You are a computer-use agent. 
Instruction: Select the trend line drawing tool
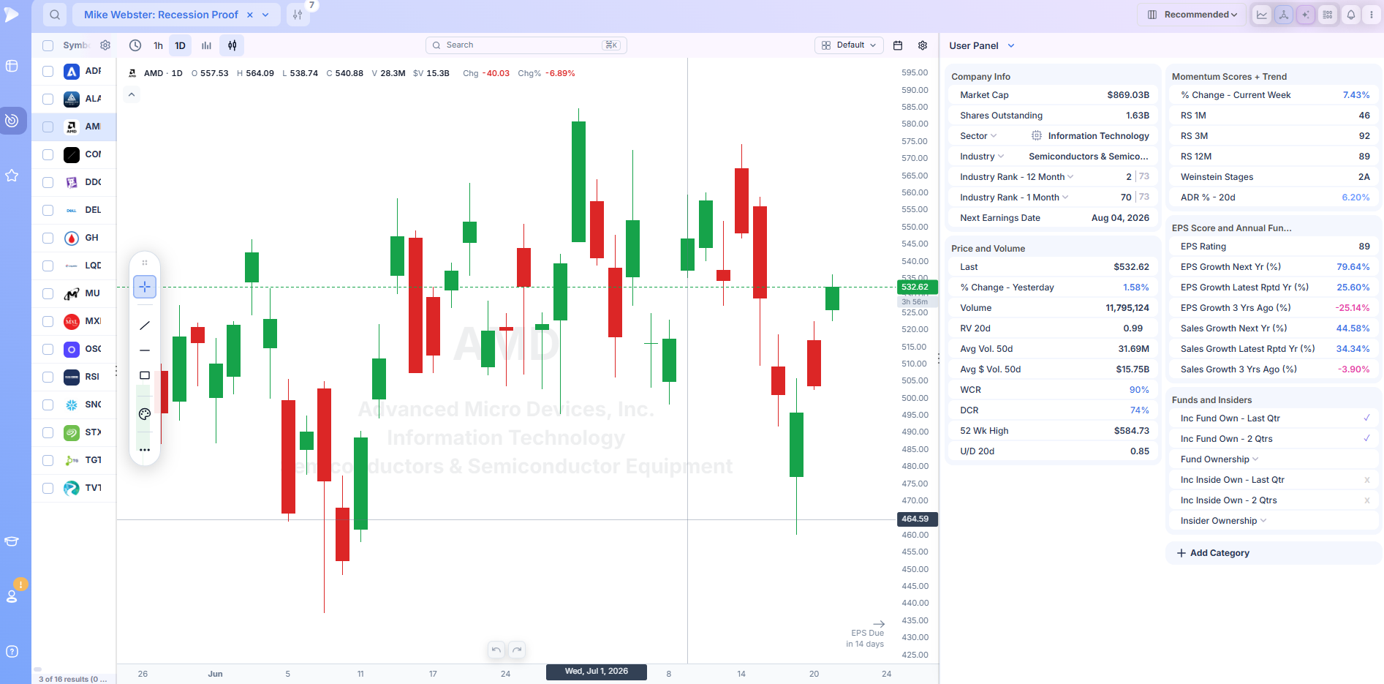pyautogui.click(x=145, y=326)
